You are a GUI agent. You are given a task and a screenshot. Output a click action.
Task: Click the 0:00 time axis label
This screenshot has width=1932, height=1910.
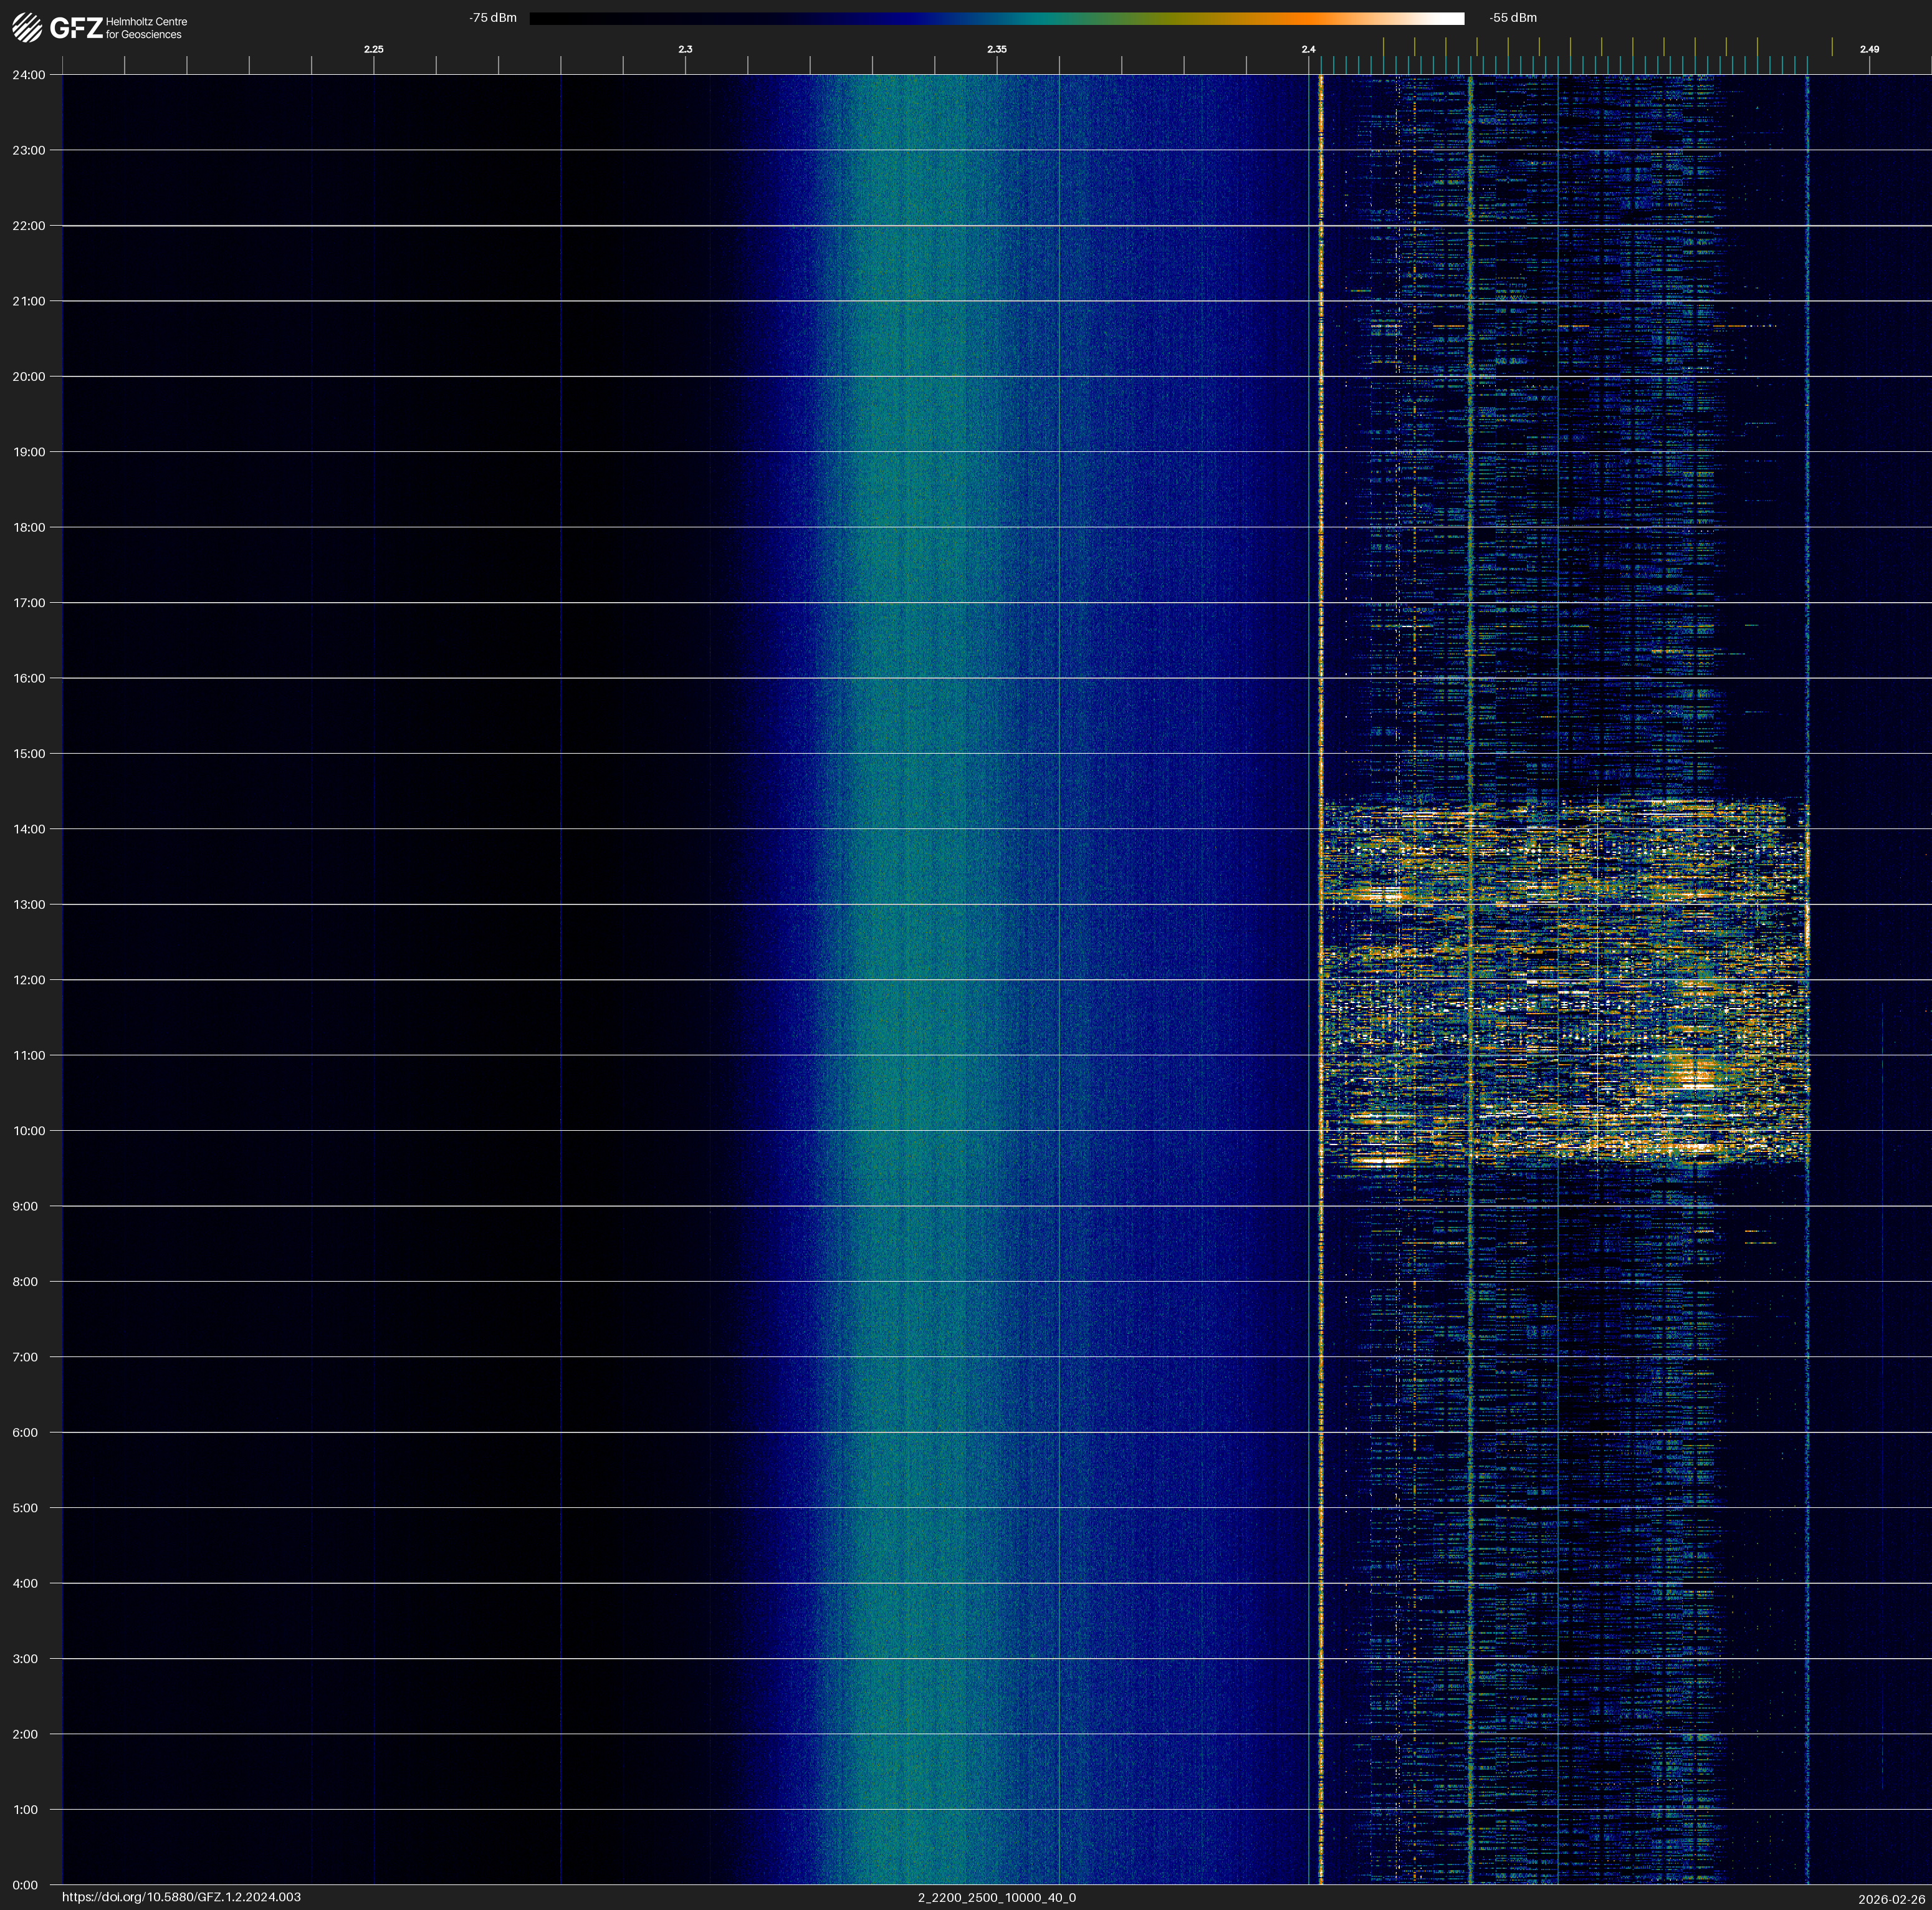coord(25,1885)
